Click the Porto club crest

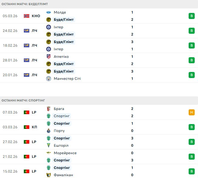coord(49,131)
